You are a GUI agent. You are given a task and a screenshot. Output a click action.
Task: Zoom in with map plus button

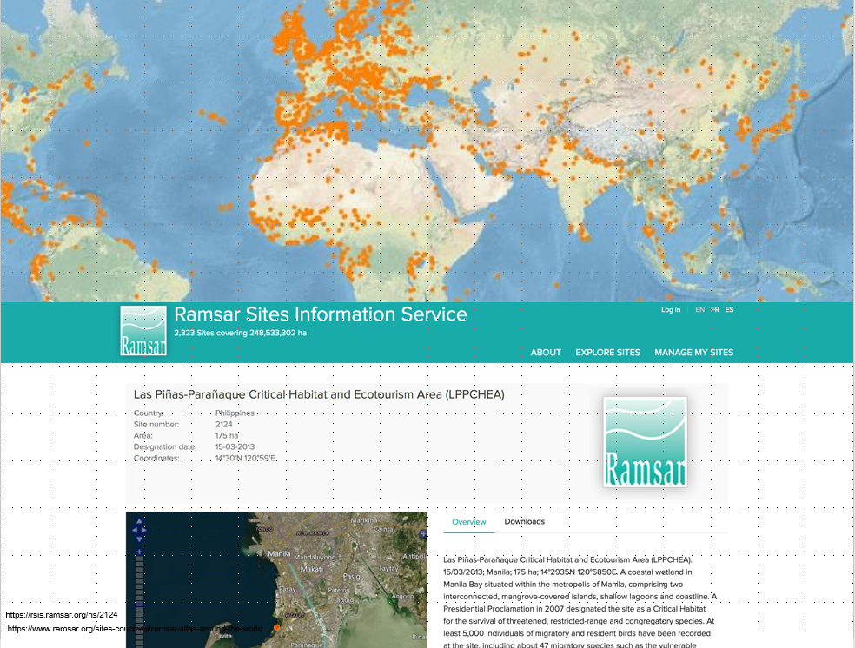139,552
